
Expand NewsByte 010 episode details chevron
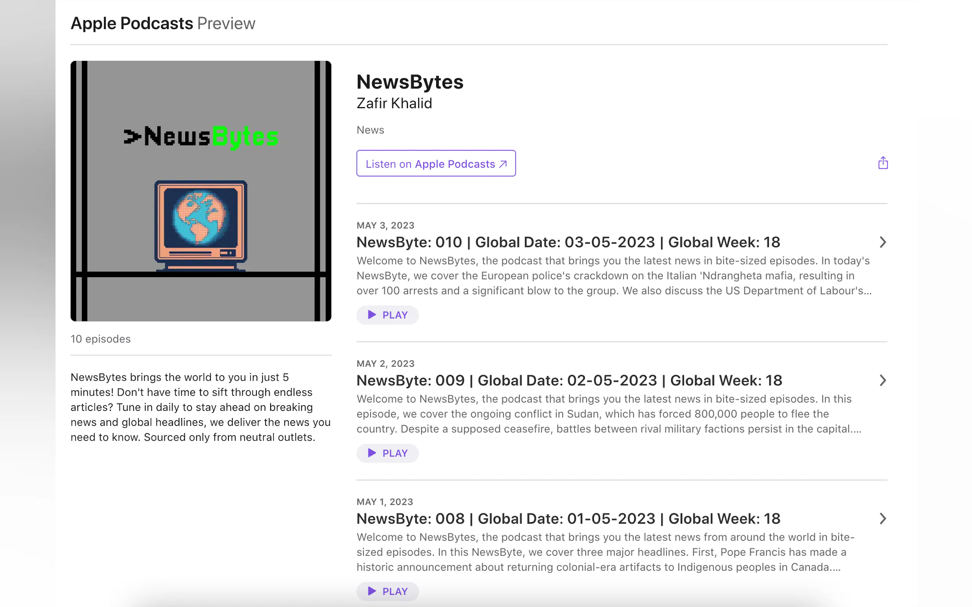click(882, 242)
